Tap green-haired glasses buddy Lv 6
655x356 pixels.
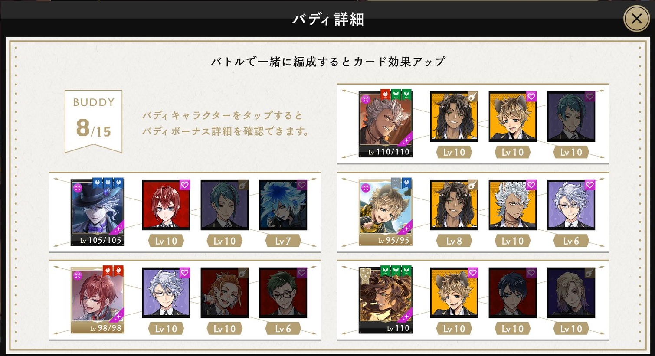click(283, 293)
